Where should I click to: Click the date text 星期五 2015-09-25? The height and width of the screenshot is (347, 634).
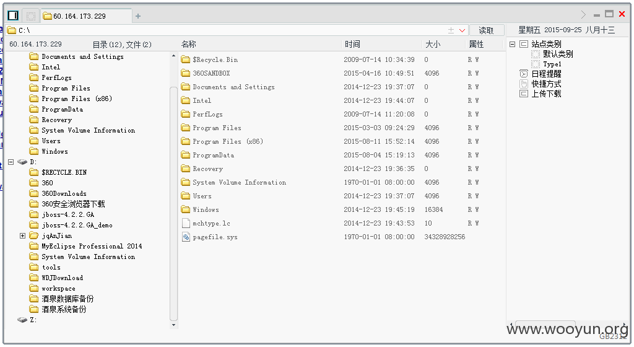coord(550,30)
